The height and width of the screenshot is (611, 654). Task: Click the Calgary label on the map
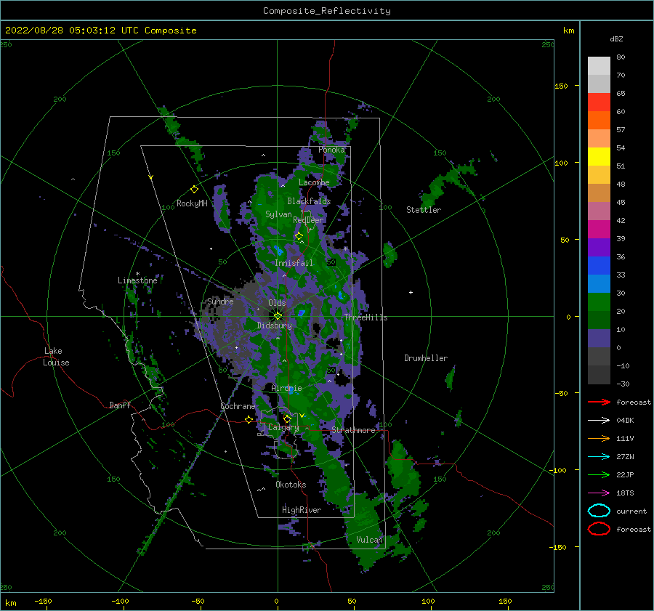(x=283, y=427)
